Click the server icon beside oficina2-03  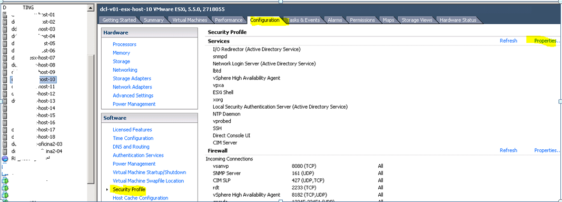5,144
